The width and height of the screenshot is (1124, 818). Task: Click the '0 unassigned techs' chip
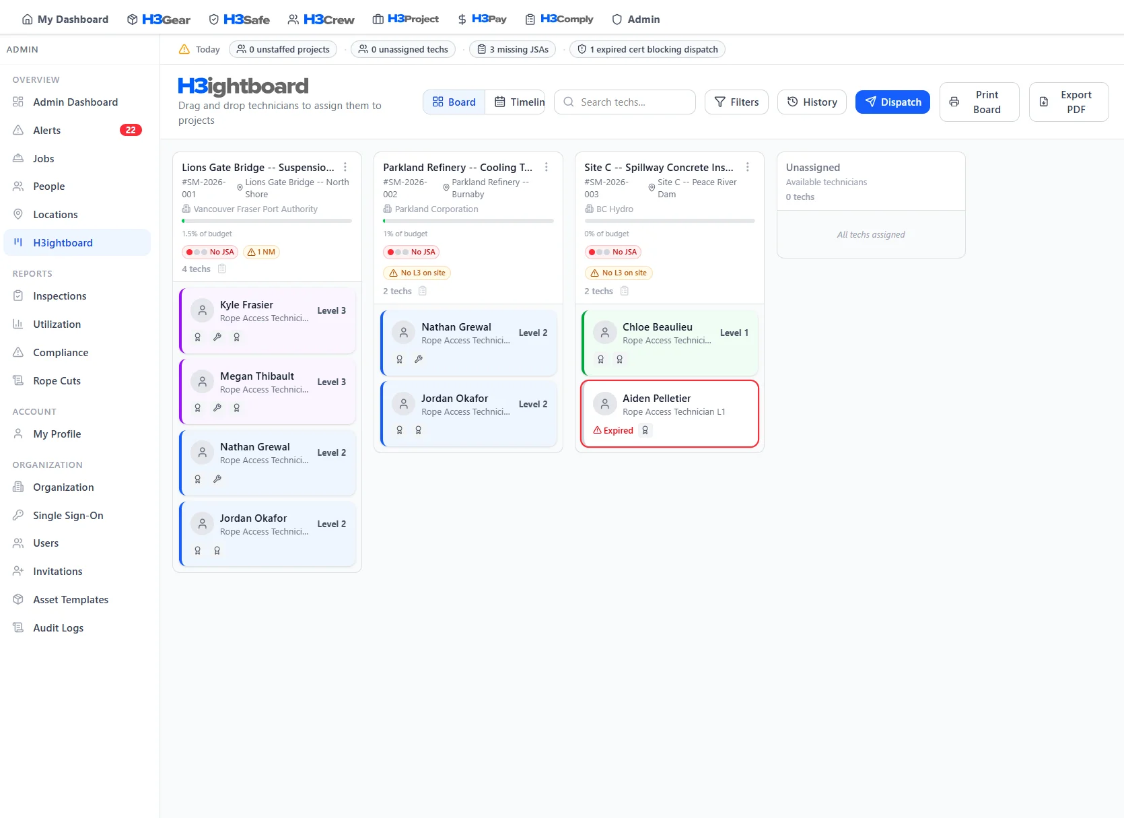click(403, 49)
